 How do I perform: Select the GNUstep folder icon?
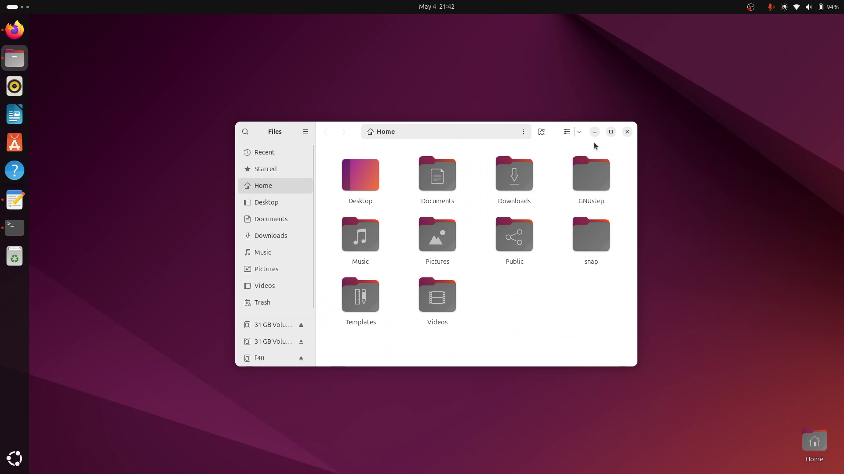pos(591,174)
